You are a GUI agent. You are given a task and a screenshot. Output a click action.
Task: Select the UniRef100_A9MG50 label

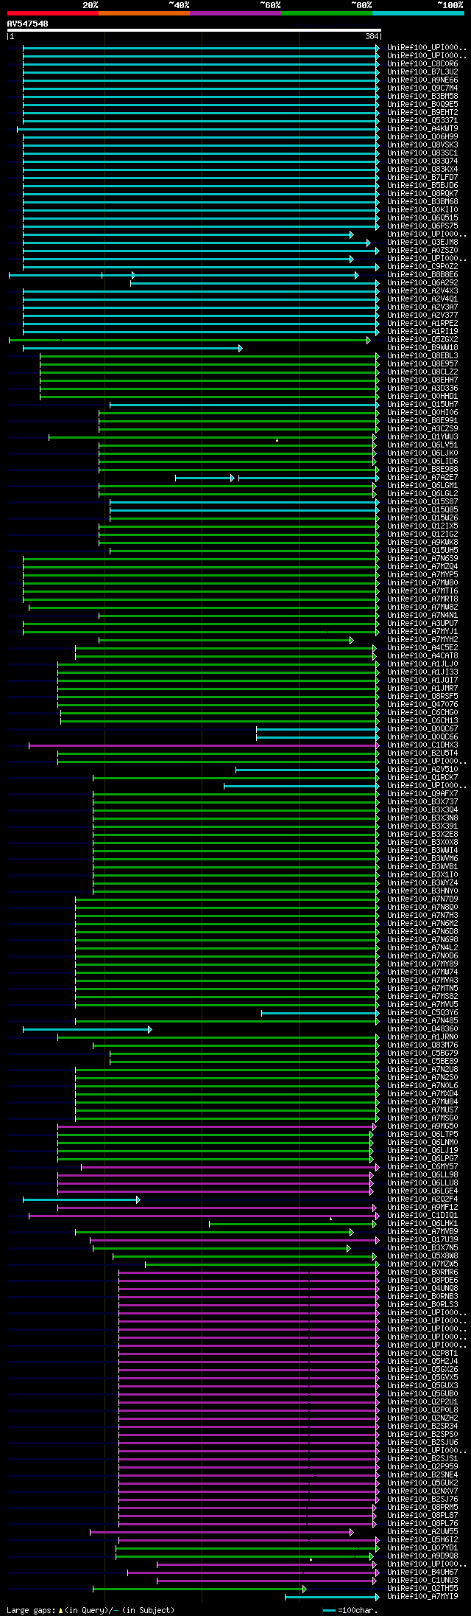422,1126
